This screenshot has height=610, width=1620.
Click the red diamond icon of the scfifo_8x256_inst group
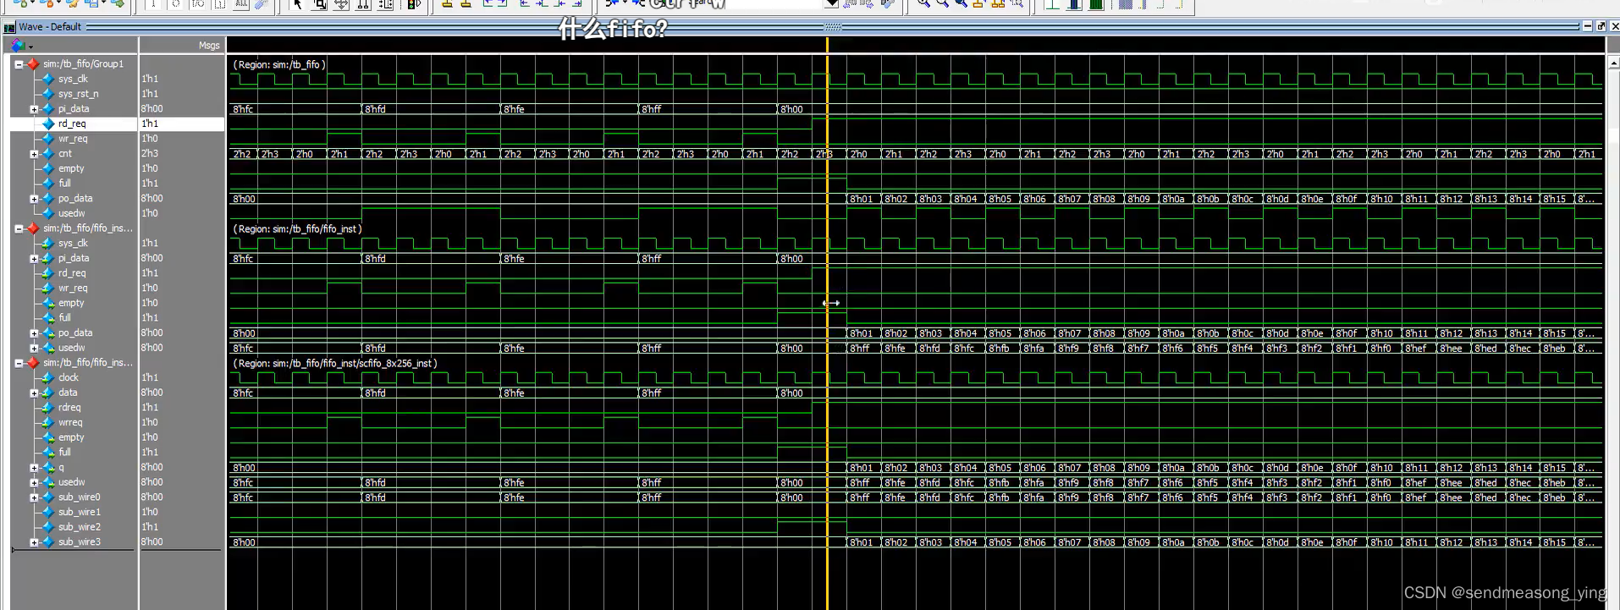33,363
